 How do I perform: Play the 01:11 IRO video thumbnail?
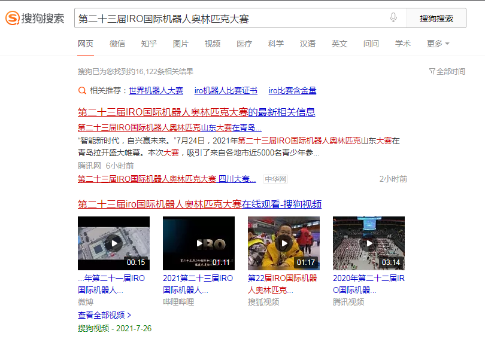(x=199, y=243)
